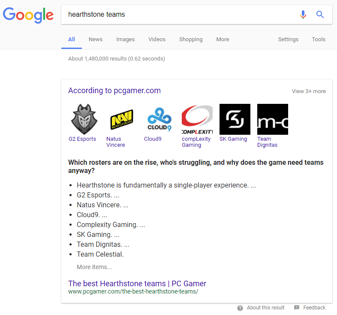Select the Natus Vincere logo image

122,119
